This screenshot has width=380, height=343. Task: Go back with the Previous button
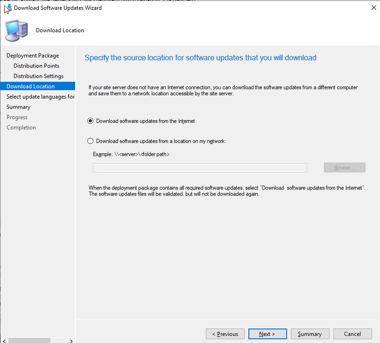tap(225, 334)
